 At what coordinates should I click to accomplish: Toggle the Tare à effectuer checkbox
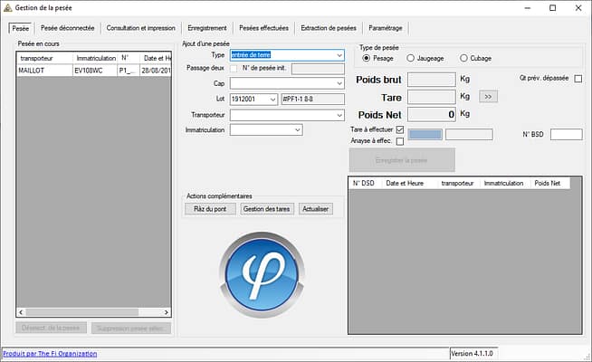(x=399, y=130)
